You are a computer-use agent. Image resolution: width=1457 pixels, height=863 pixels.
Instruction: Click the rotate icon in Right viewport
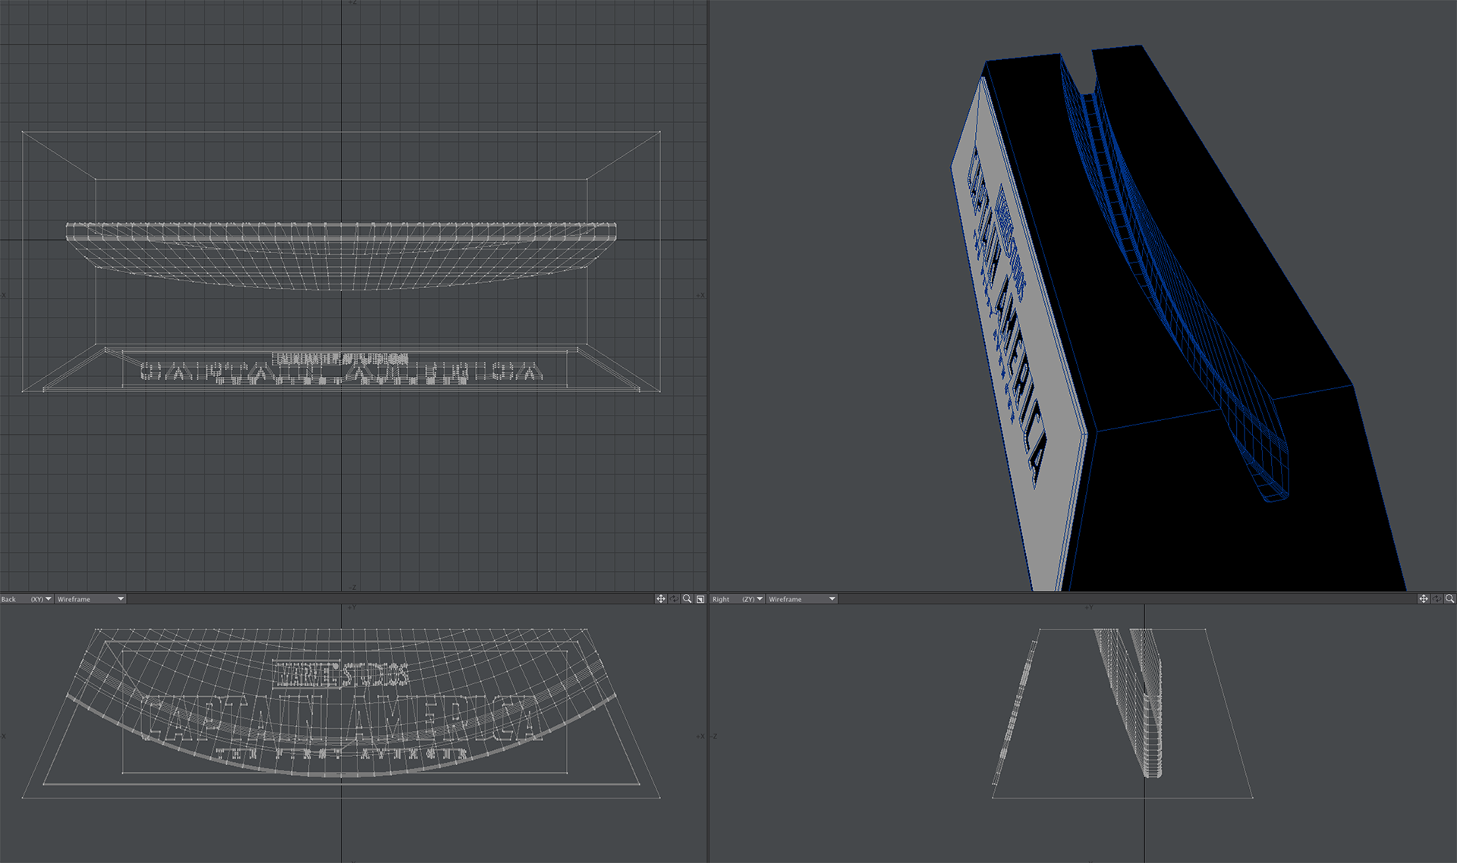pyautogui.click(x=1437, y=599)
